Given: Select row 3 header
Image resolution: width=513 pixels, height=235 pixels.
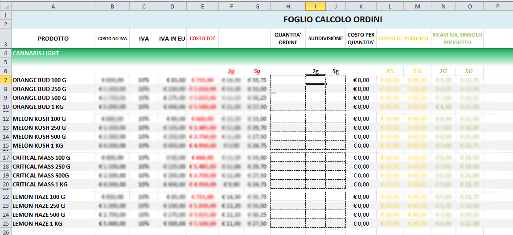Looking at the screenshot, I should point(5,39).
